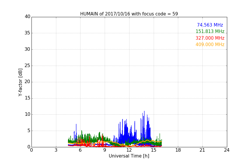This screenshot has height=168, width=252.
Task: Click the x-axis tick label 9
Action: click(105, 150)
